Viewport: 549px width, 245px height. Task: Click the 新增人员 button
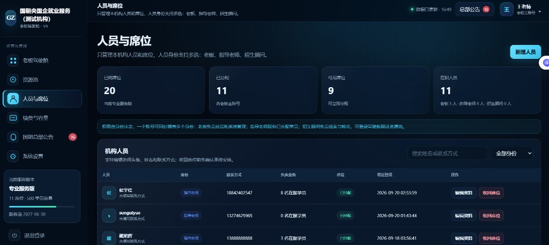tap(525, 52)
